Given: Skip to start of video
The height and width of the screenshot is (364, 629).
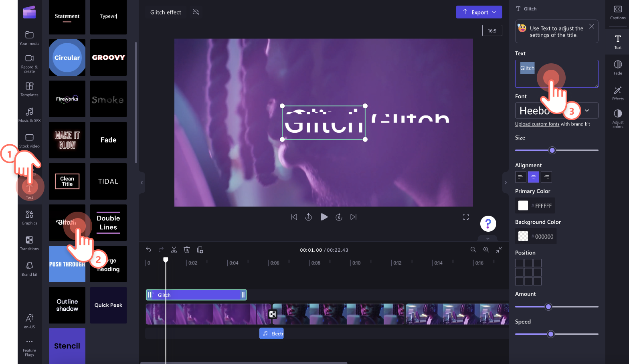Looking at the screenshot, I should 294,217.
